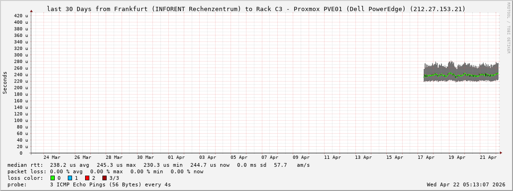Click the red arrow atop the y-axis
The image size is (513, 191).
tap(31, 11)
